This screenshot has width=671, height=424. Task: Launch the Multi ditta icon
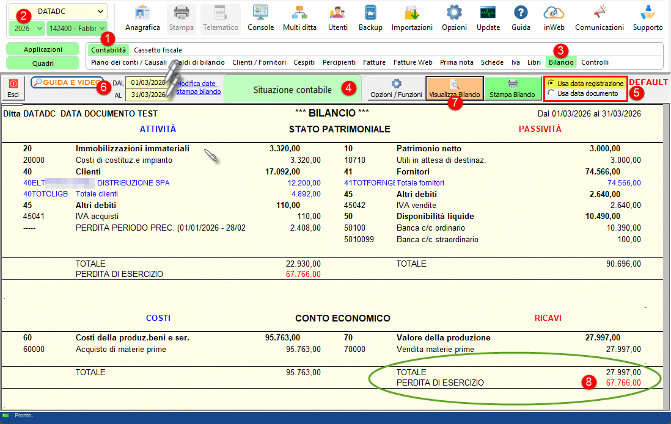tap(299, 18)
